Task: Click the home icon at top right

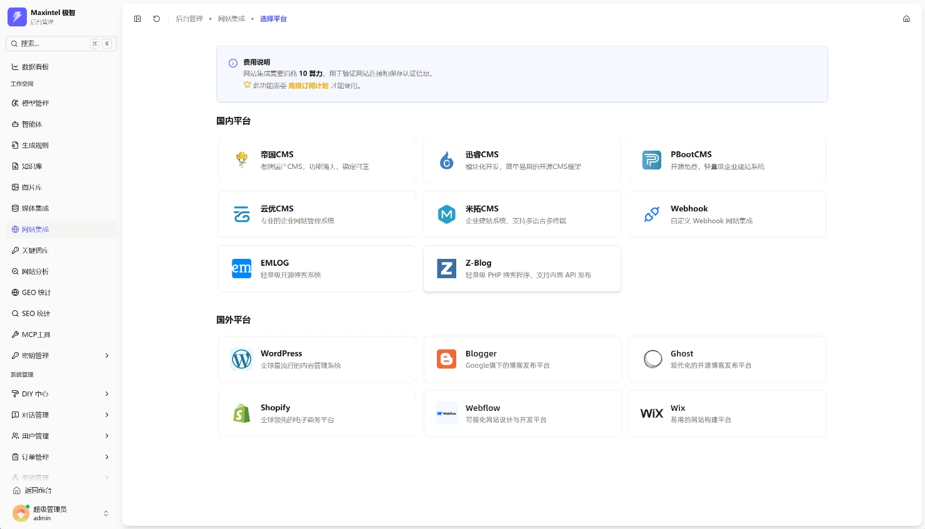Action: (x=906, y=19)
